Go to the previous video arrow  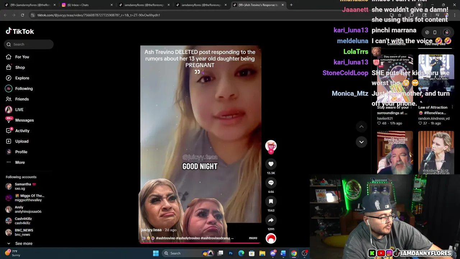coord(362,127)
